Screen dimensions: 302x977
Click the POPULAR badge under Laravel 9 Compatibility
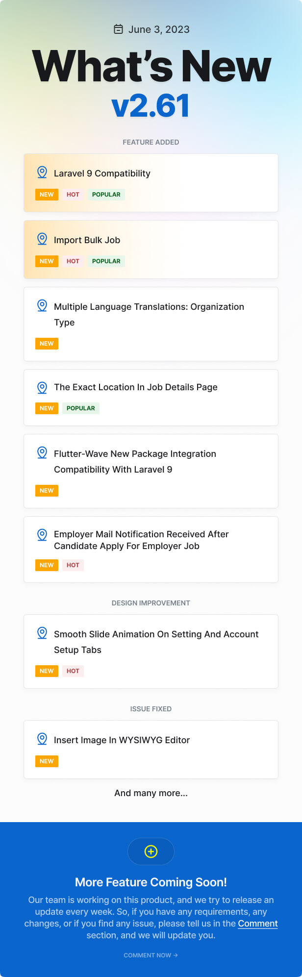106,195
